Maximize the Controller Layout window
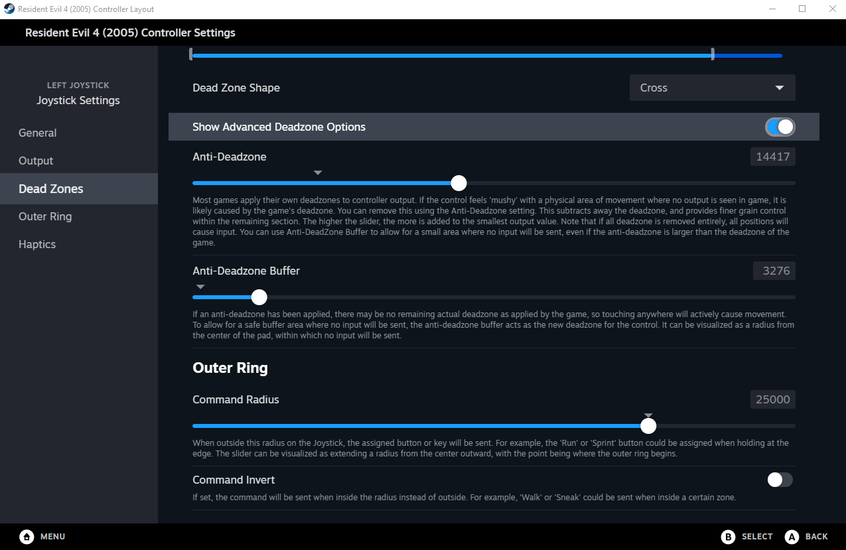 [802, 9]
